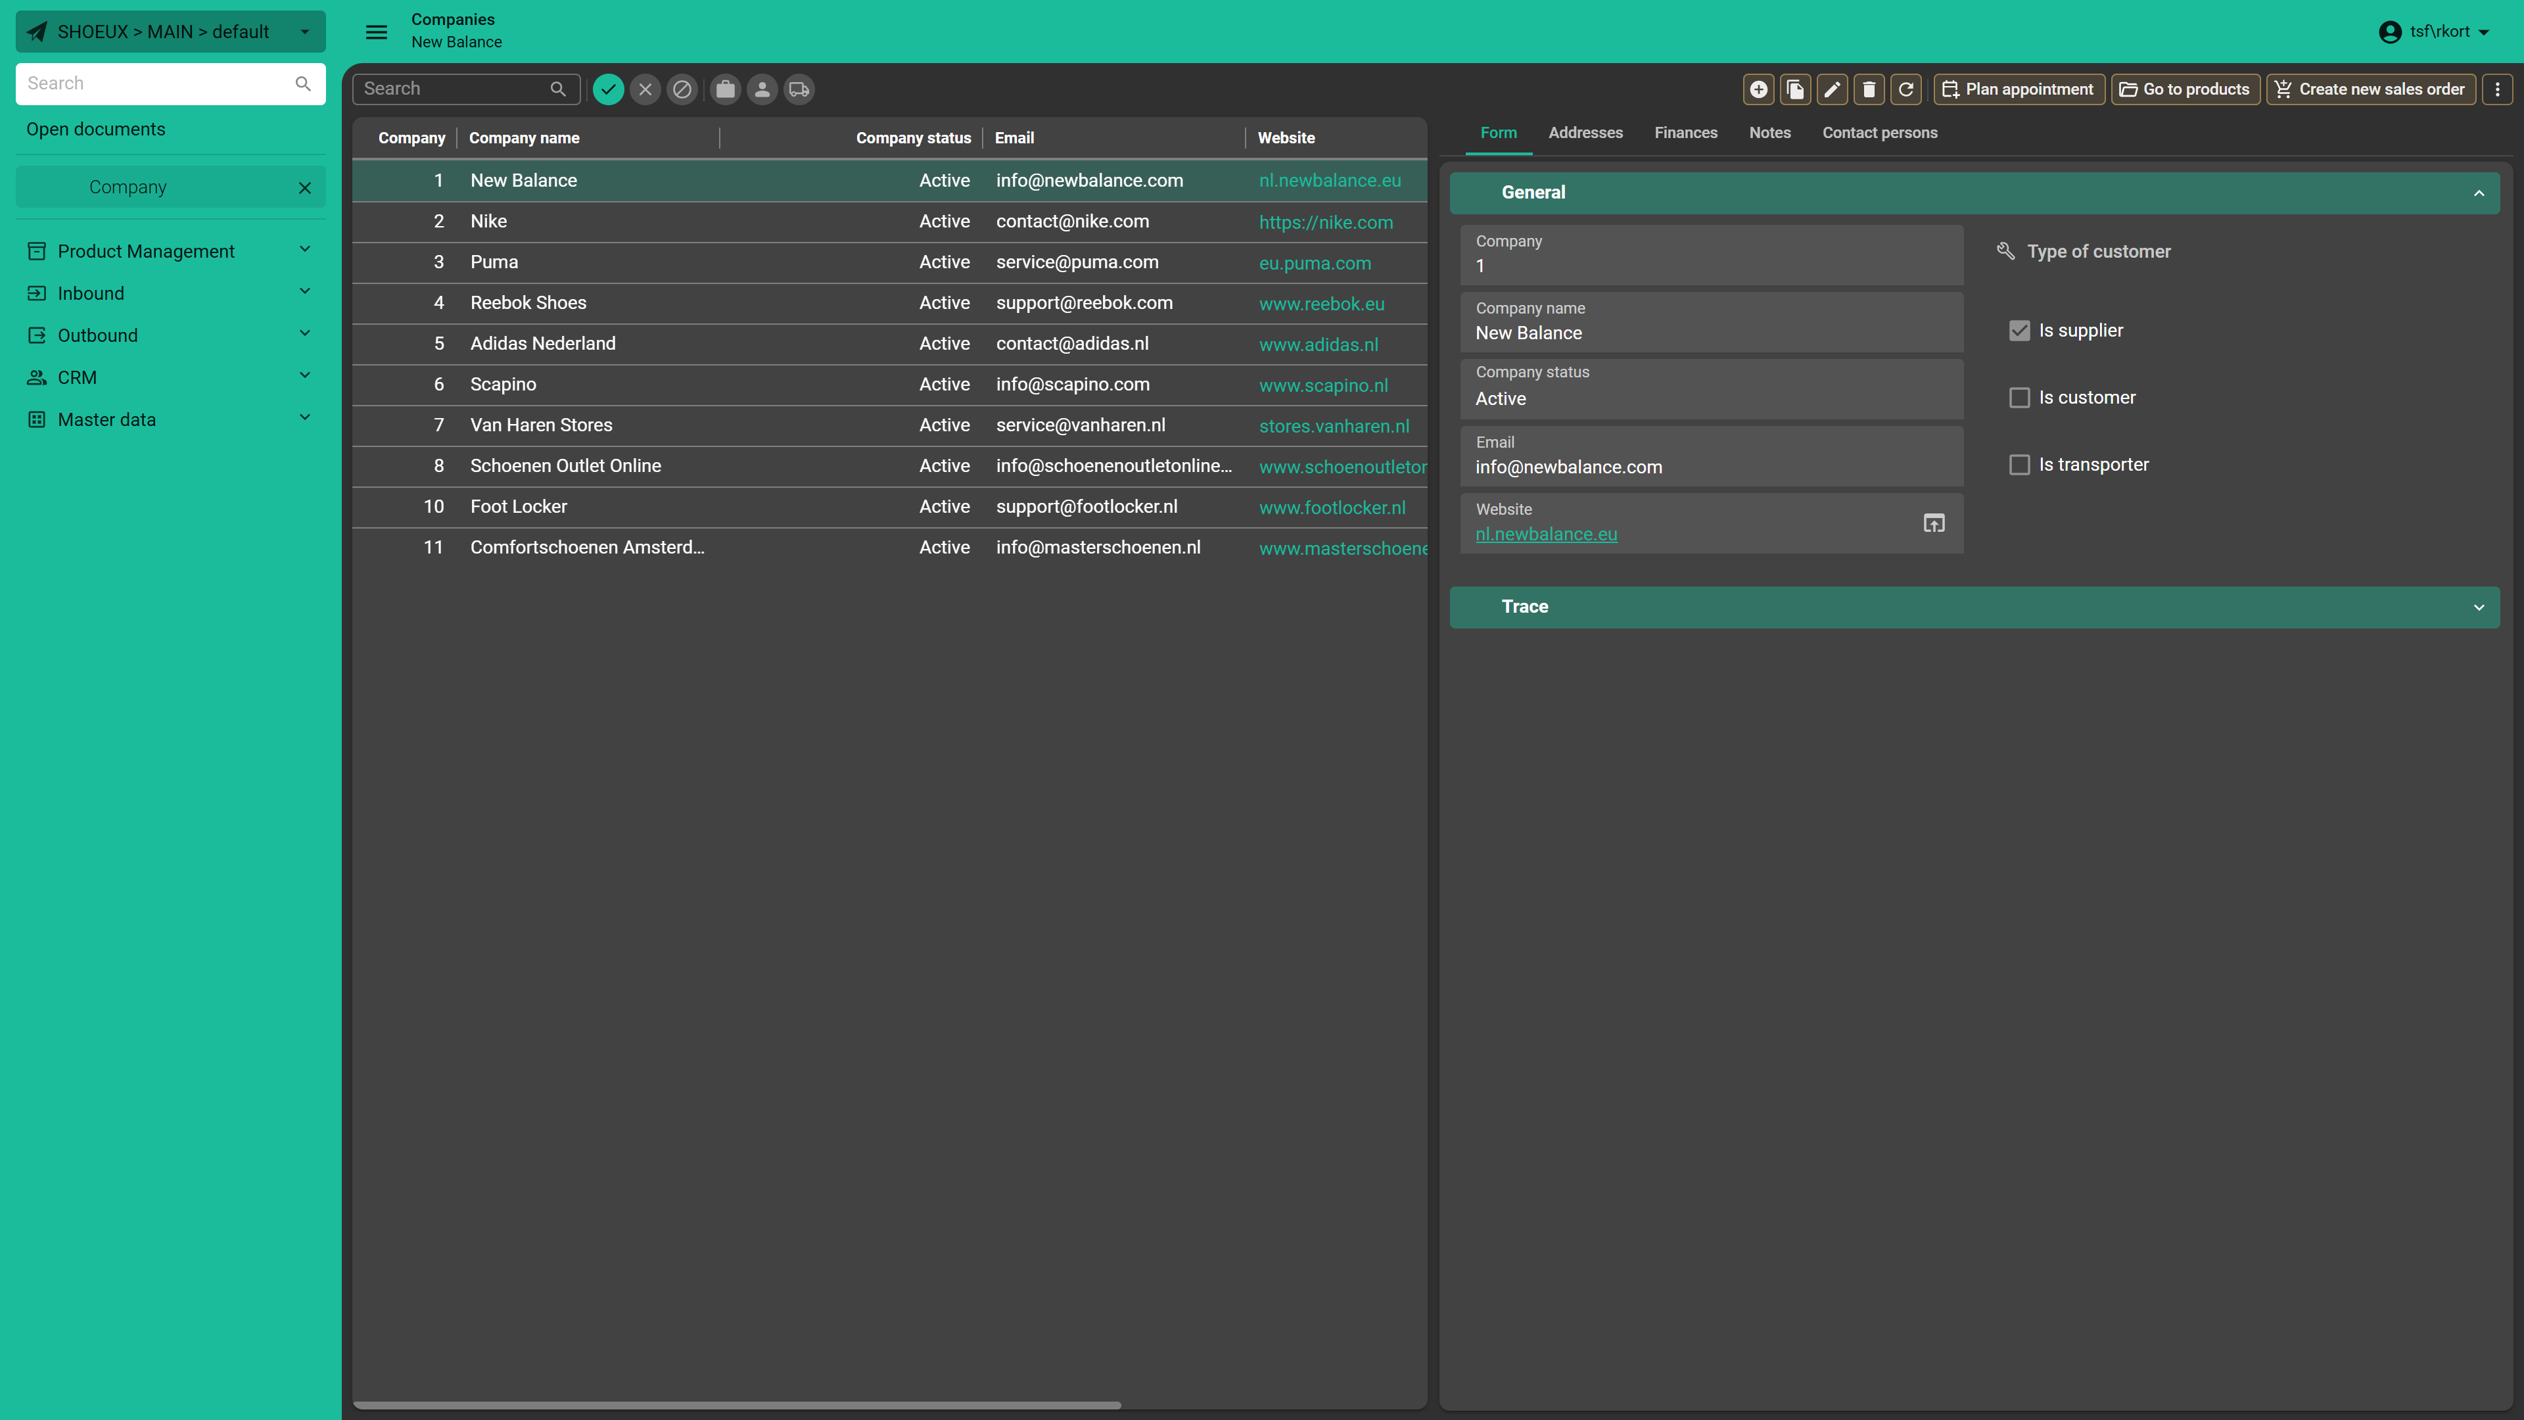Screen dimensions: 2524x1420
Task: Open the nl.newbalance.eu link in form
Action: click(1546, 534)
